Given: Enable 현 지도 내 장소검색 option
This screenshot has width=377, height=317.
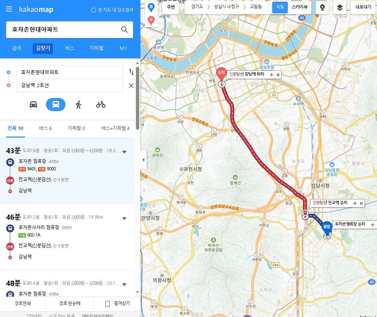Looking at the screenshot, I should pyautogui.click(x=112, y=10).
